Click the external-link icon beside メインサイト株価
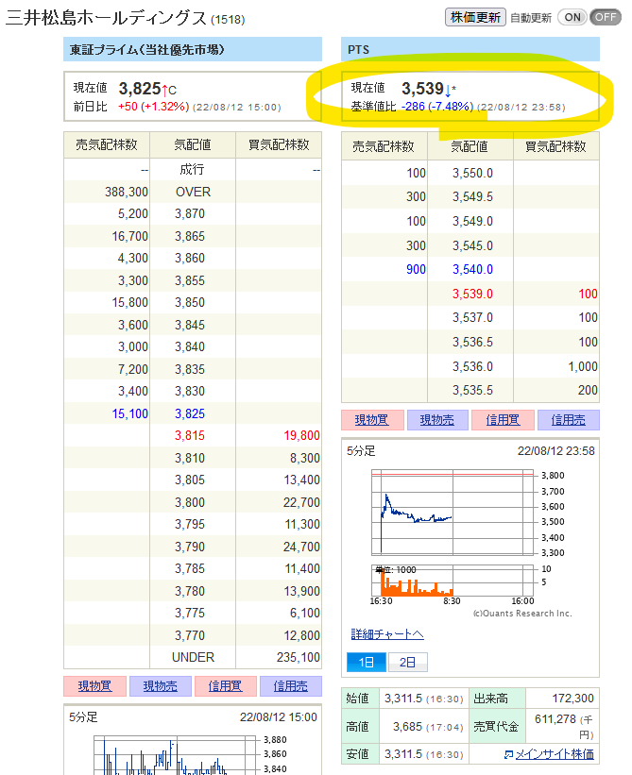This screenshot has height=775, width=632. 508,755
